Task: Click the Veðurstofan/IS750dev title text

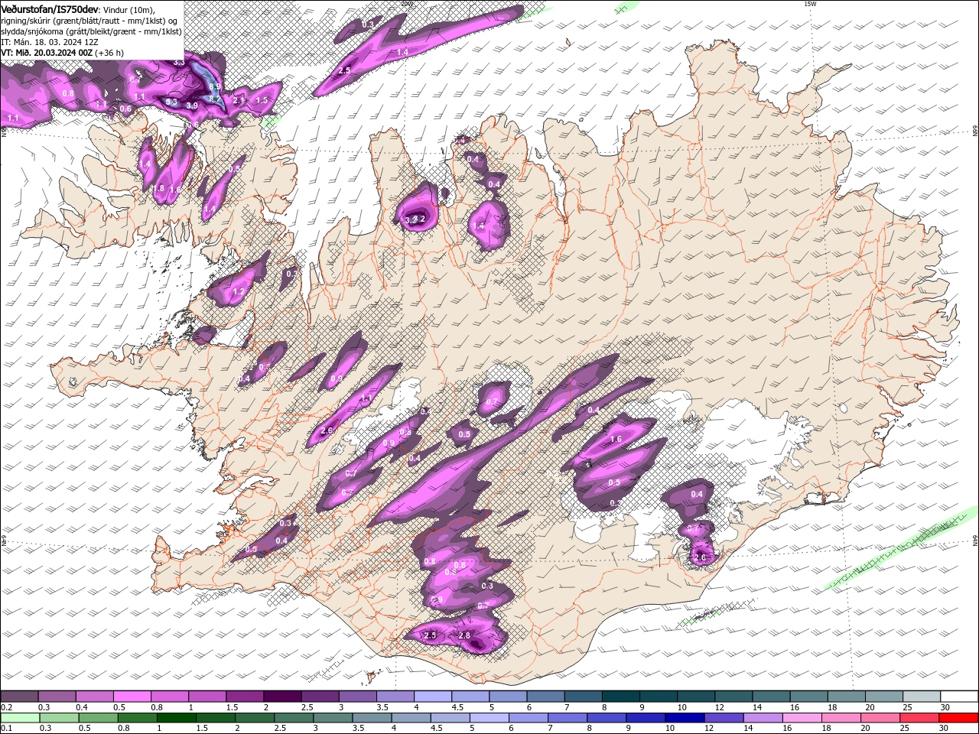Action: click(50, 9)
